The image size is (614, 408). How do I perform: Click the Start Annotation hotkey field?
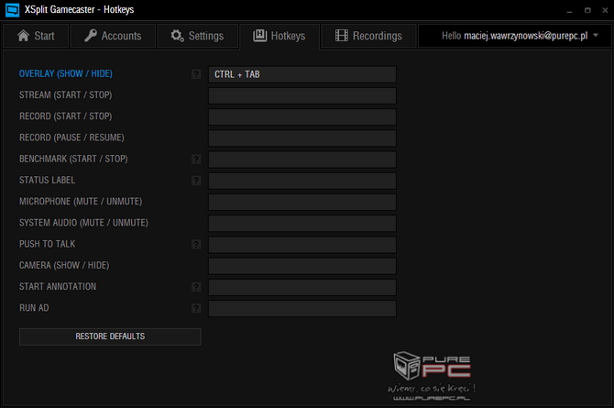[x=302, y=287]
